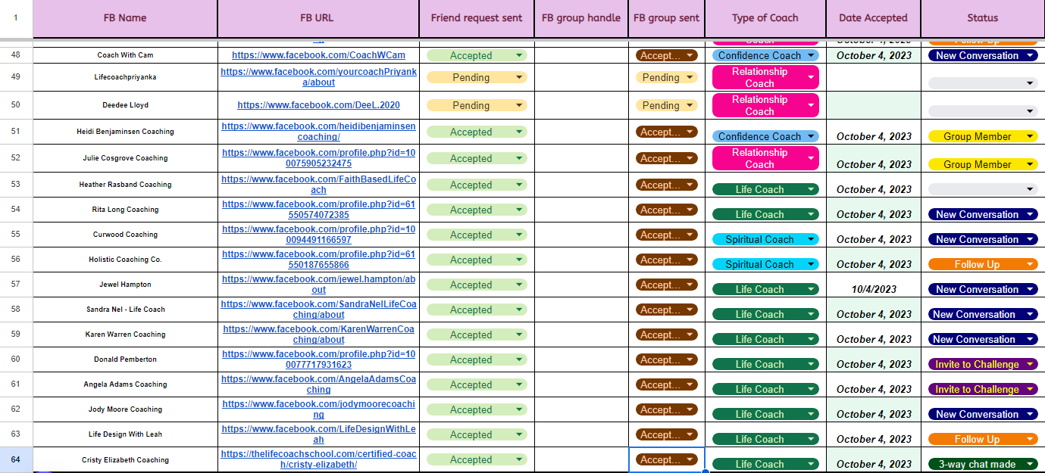Open the DeeL.2020 Facebook link
The width and height of the screenshot is (1045, 473).
[318, 105]
